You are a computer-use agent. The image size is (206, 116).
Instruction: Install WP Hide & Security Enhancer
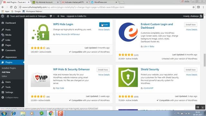[103, 70]
